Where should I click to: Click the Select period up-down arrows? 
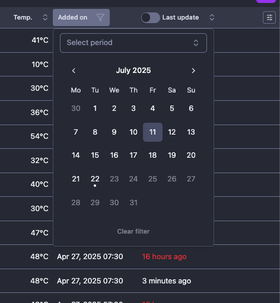tap(196, 43)
